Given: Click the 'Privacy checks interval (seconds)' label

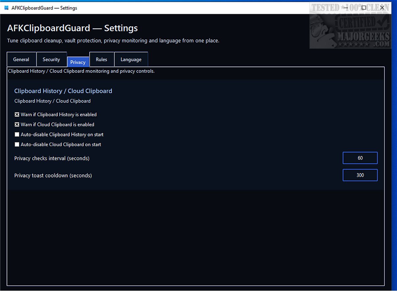Looking at the screenshot, I should click(x=52, y=158).
